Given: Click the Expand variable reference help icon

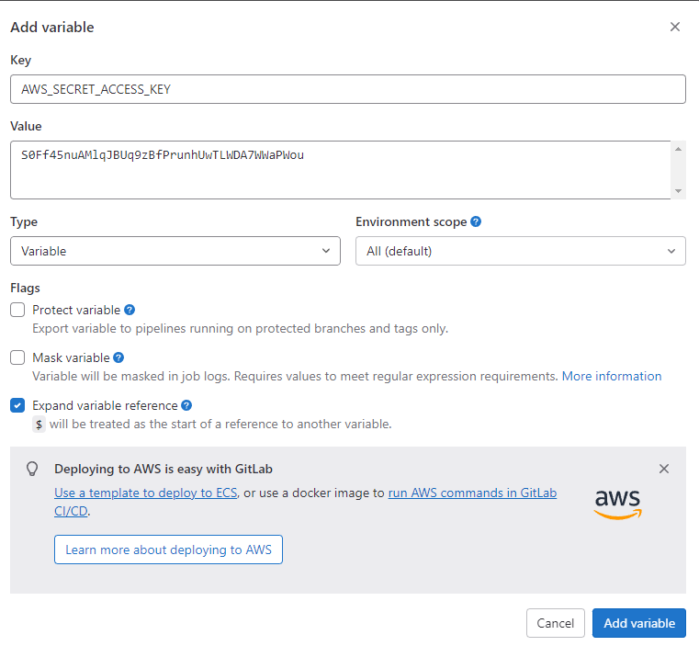Looking at the screenshot, I should click(x=186, y=405).
